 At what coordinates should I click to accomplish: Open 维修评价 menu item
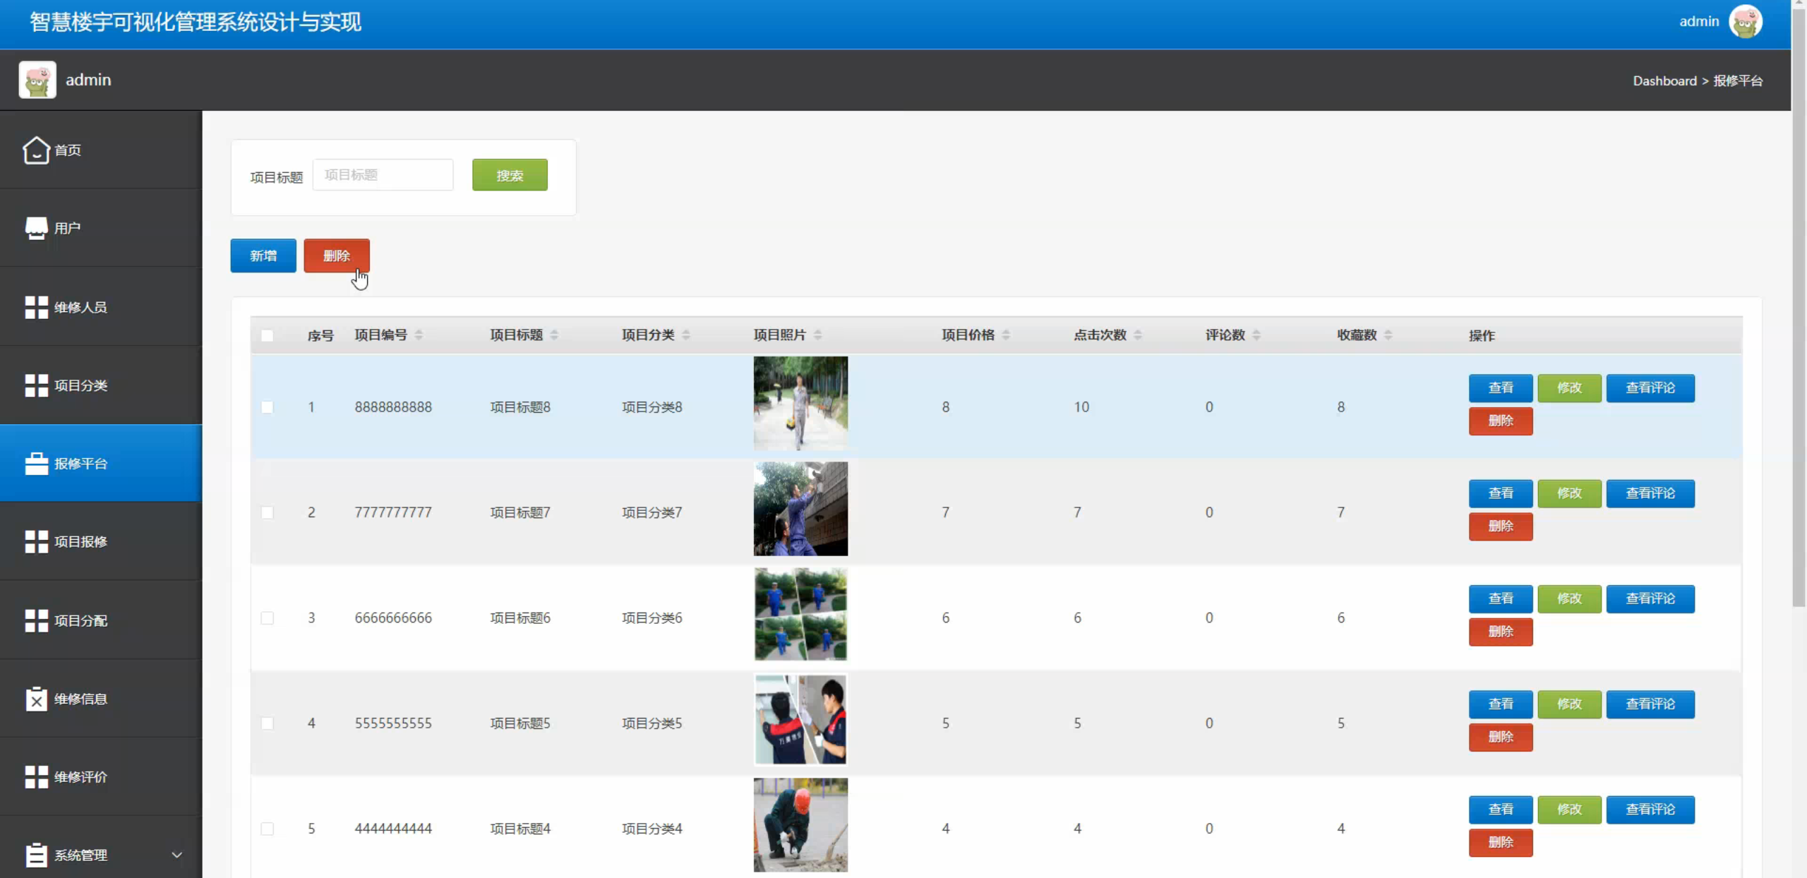tap(80, 777)
